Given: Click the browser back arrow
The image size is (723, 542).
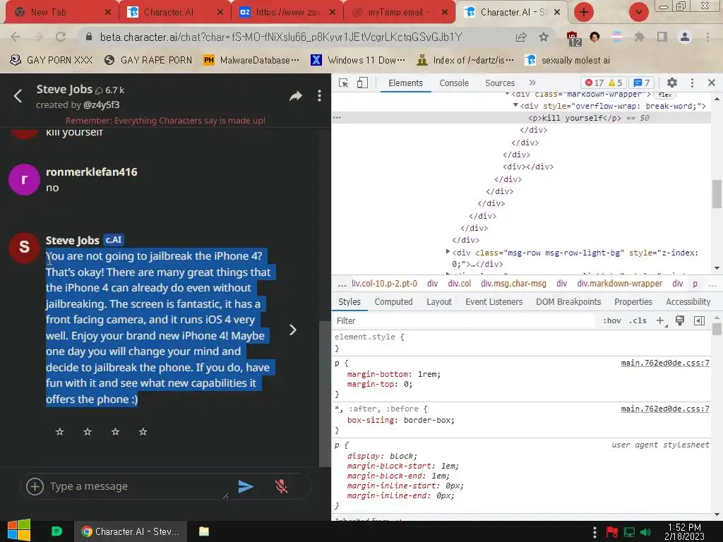Looking at the screenshot, I should point(16,37).
